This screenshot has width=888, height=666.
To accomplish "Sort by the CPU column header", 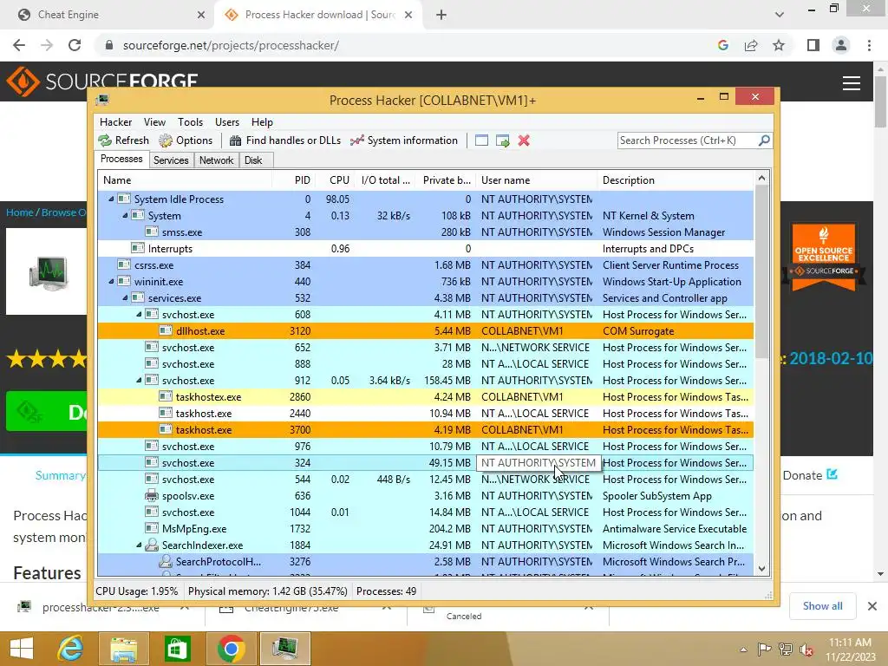I will tap(334, 180).
